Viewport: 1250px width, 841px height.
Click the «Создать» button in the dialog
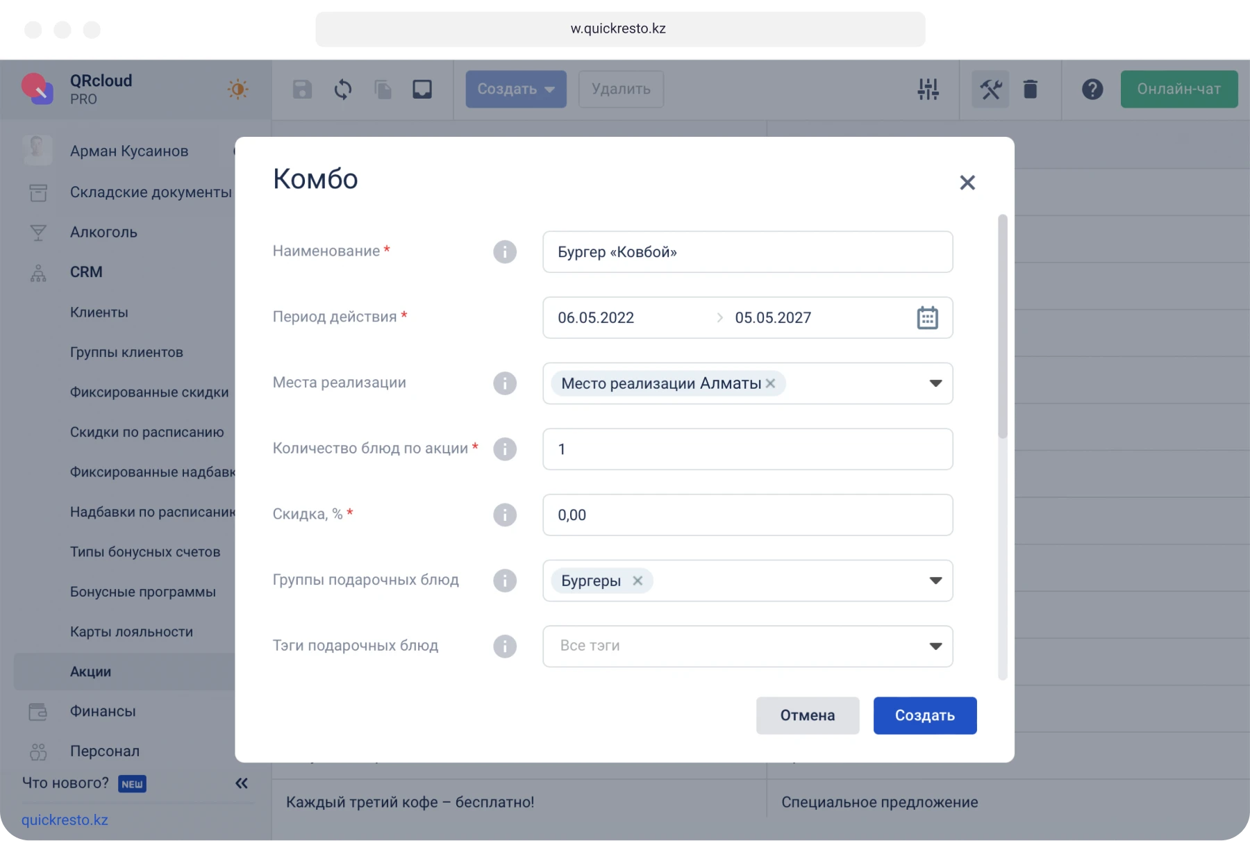tap(924, 715)
